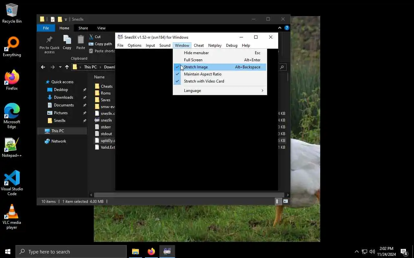Select the snes9x application file

pyautogui.click(x=103, y=120)
